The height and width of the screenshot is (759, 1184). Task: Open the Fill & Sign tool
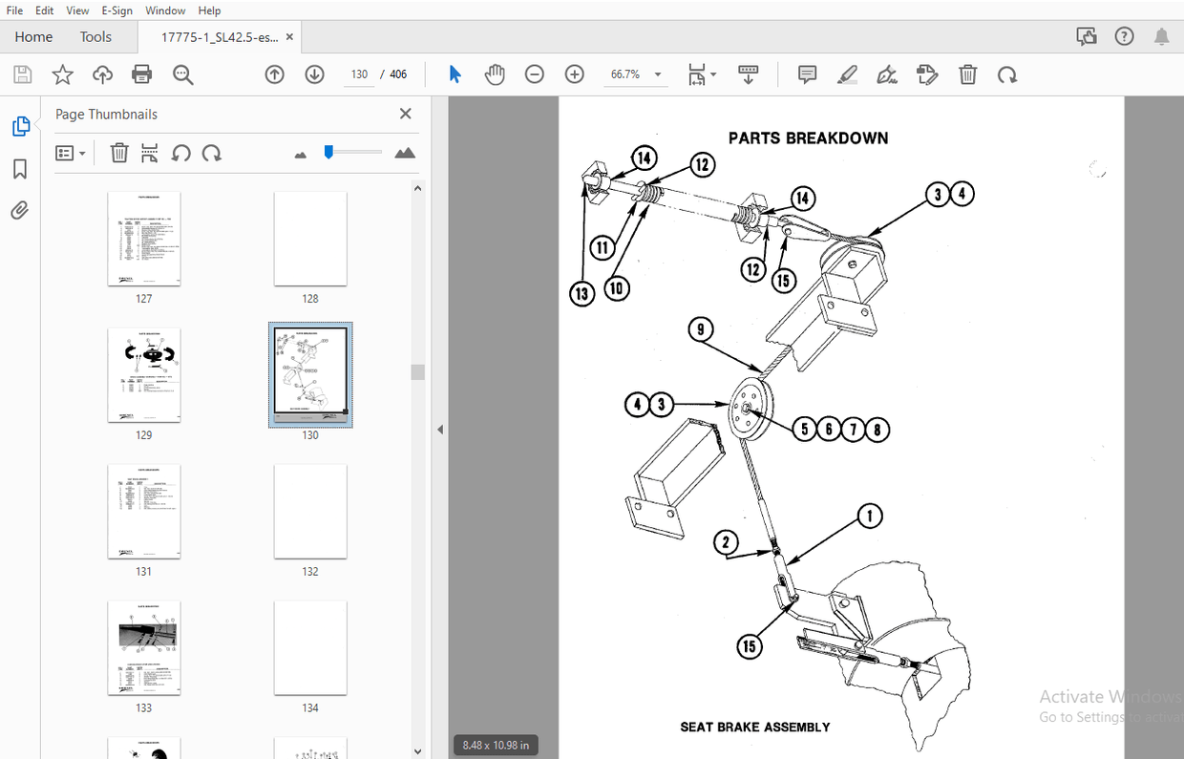tap(887, 74)
